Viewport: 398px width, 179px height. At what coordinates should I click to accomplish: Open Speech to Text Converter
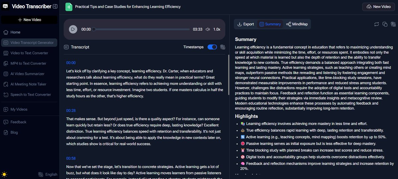pyautogui.click(x=29, y=94)
